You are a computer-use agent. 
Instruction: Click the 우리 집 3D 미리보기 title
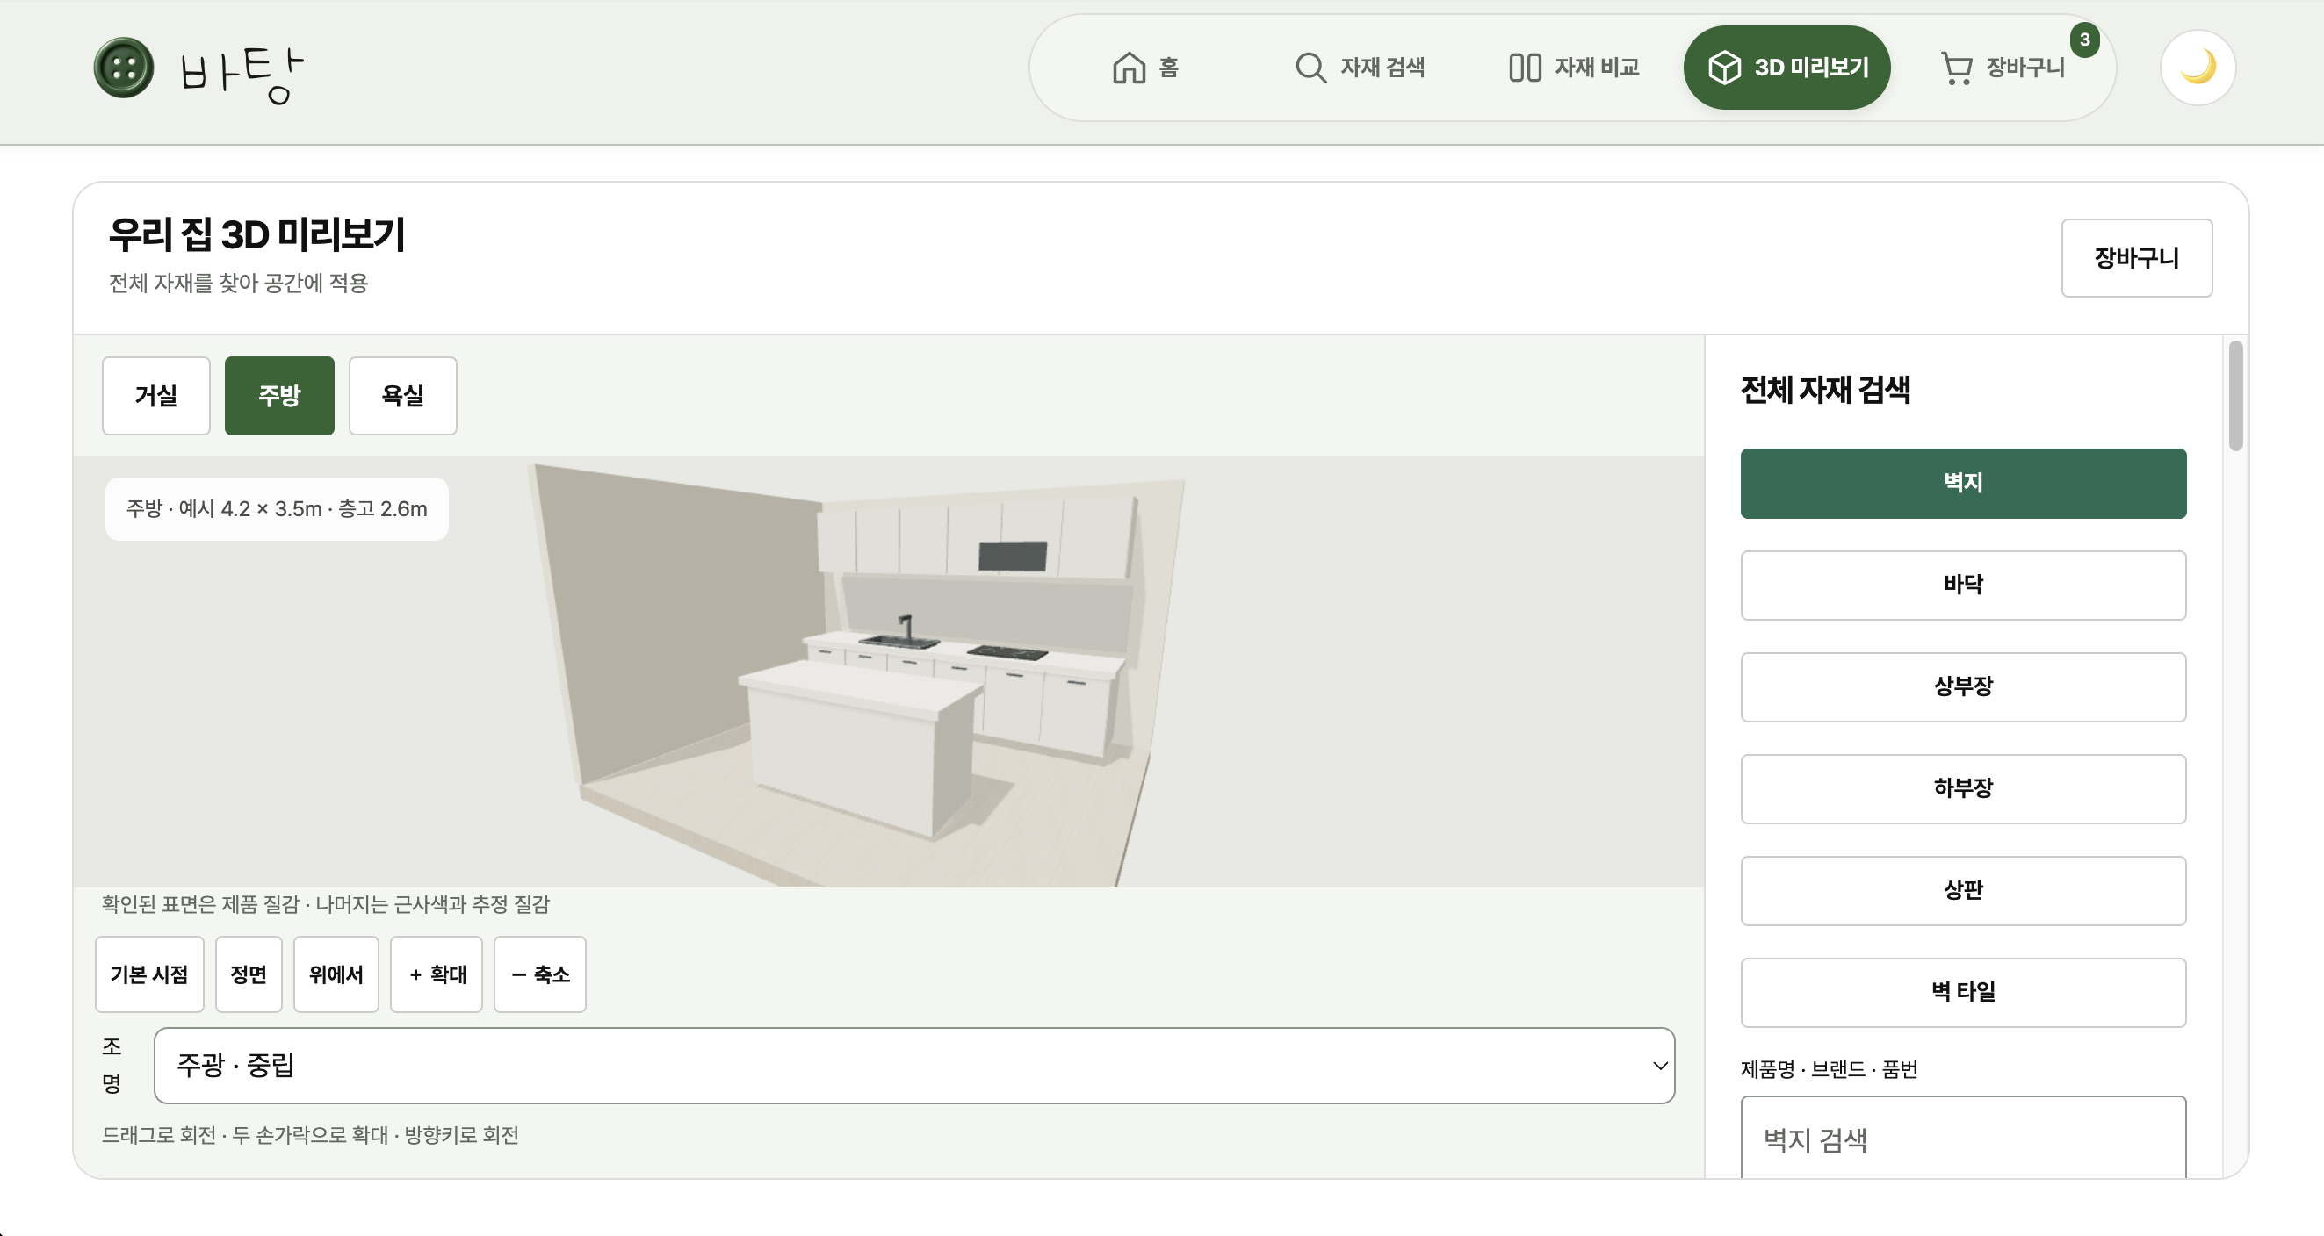click(257, 234)
